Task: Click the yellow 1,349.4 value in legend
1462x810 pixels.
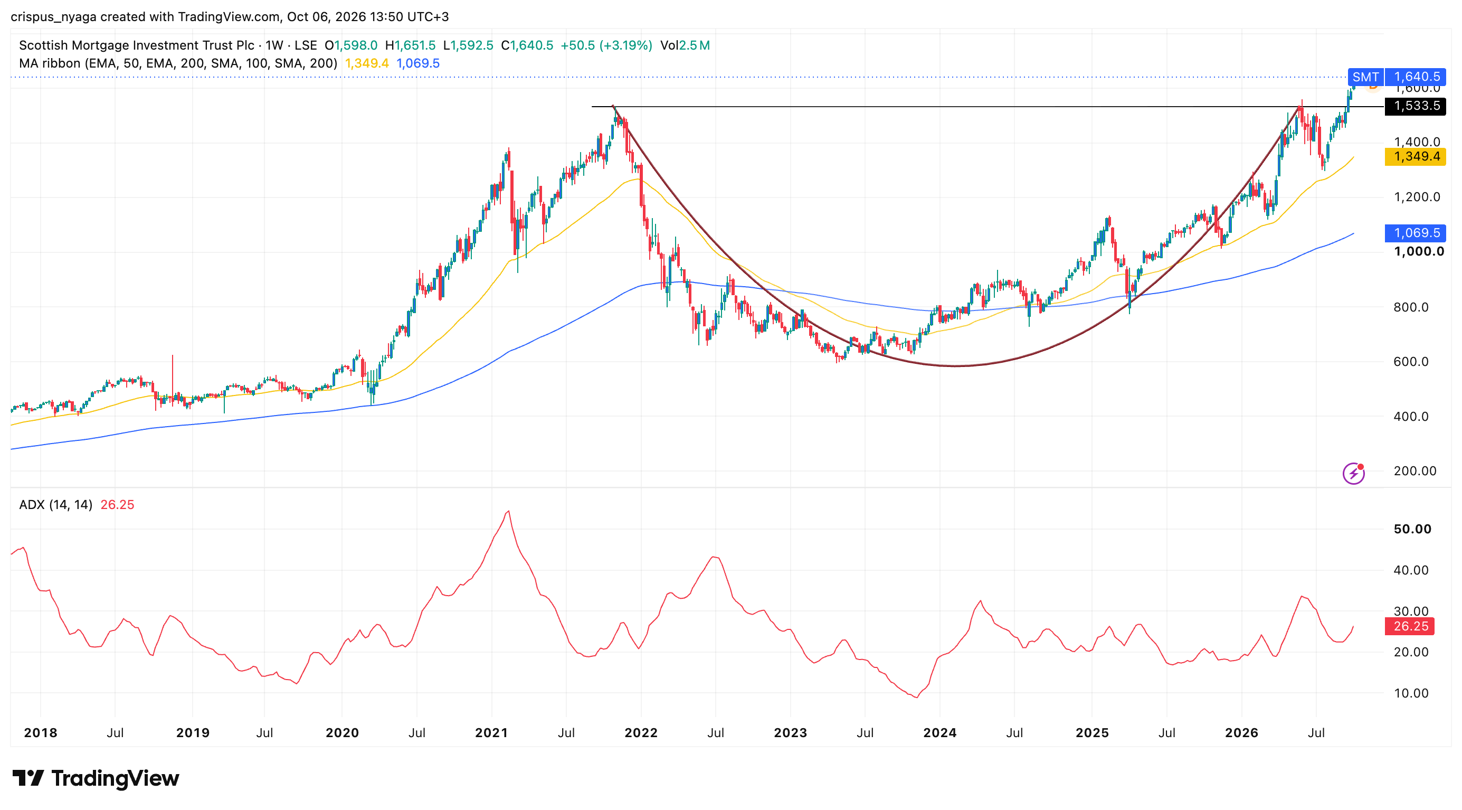Action: [x=367, y=63]
